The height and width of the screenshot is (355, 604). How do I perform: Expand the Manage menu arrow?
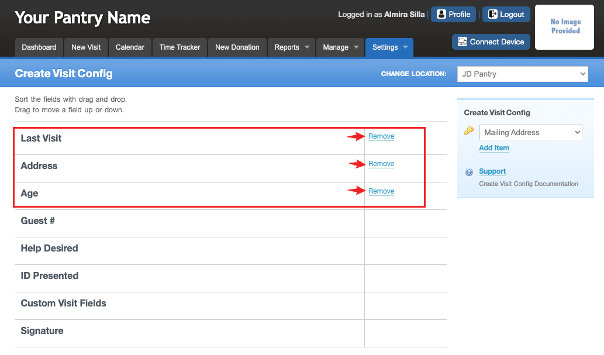[x=356, y=47]
